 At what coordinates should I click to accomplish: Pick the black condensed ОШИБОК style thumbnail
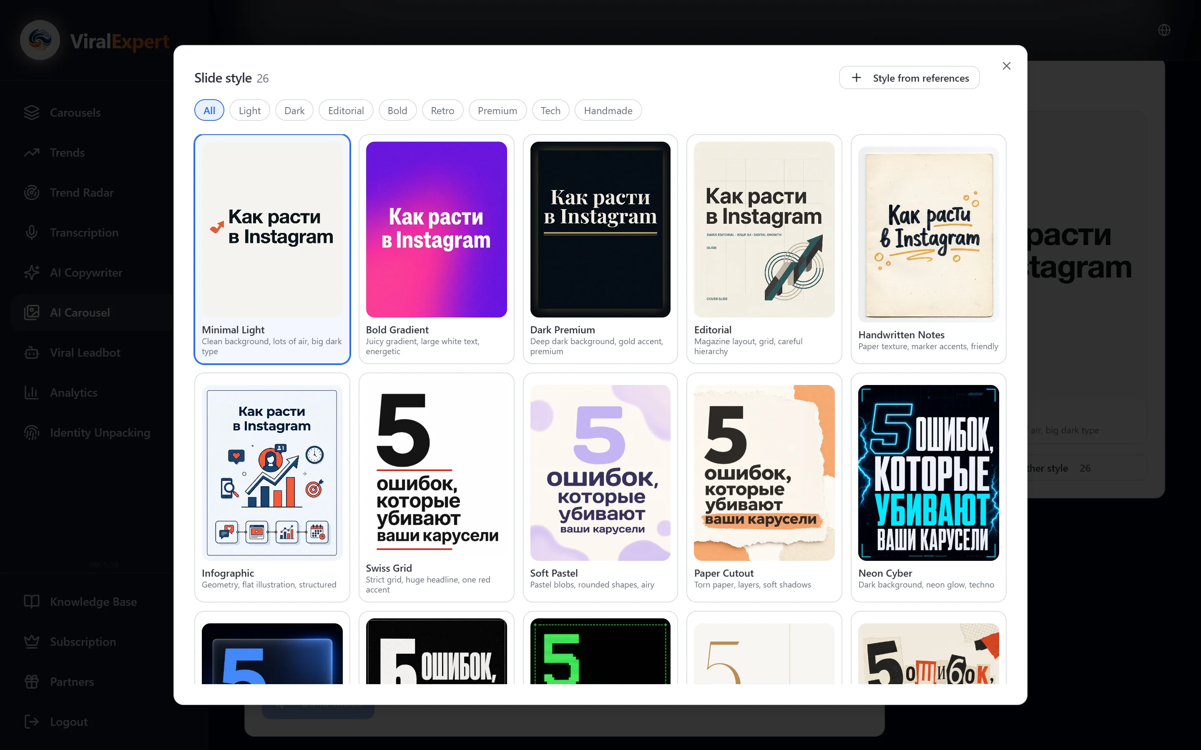click(x=437, y=651)
